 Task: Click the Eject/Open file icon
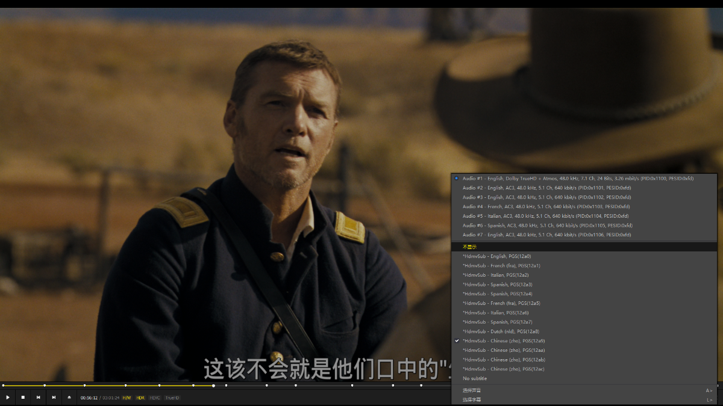69,398
